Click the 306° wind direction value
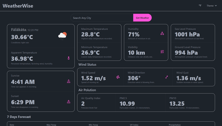 [x=134, y=78]
